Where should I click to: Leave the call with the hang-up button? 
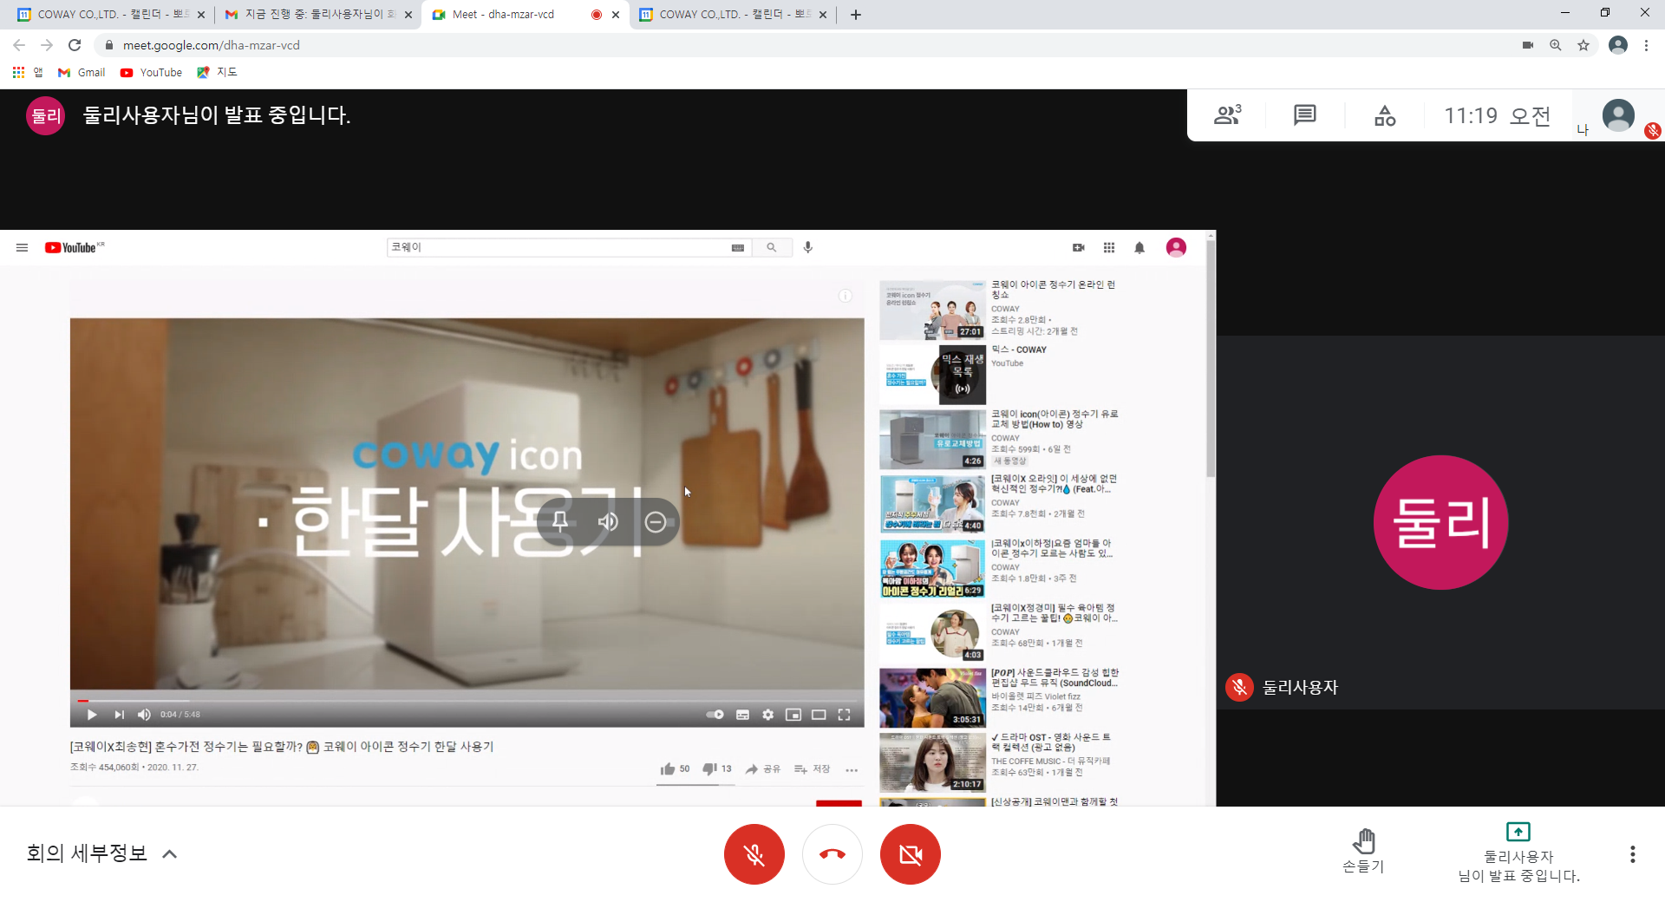click(832, 854)
